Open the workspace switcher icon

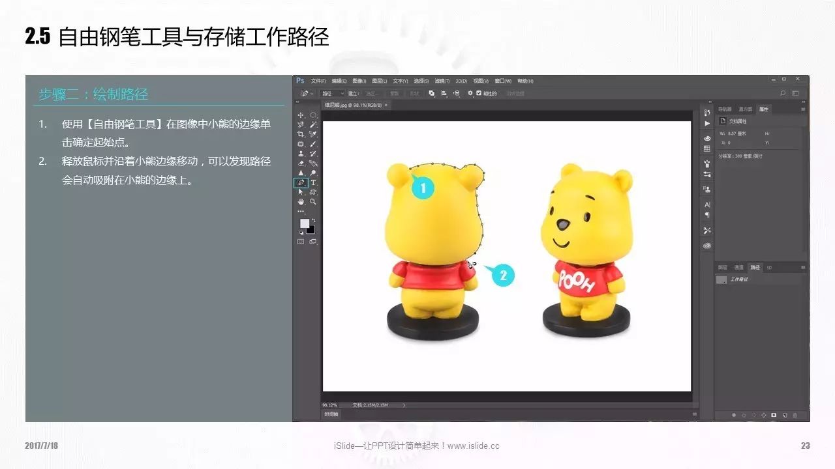(x=795, y=93)
